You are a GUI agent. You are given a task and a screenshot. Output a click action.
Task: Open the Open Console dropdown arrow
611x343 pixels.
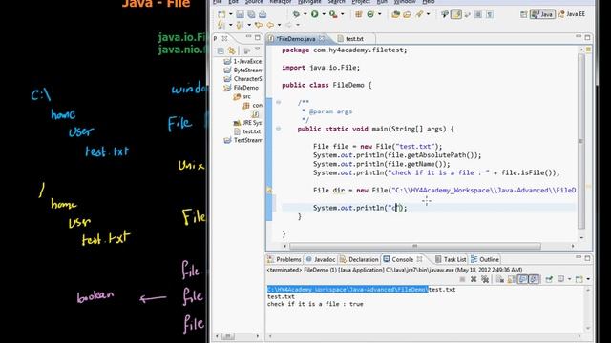click(x=588, y=279)
